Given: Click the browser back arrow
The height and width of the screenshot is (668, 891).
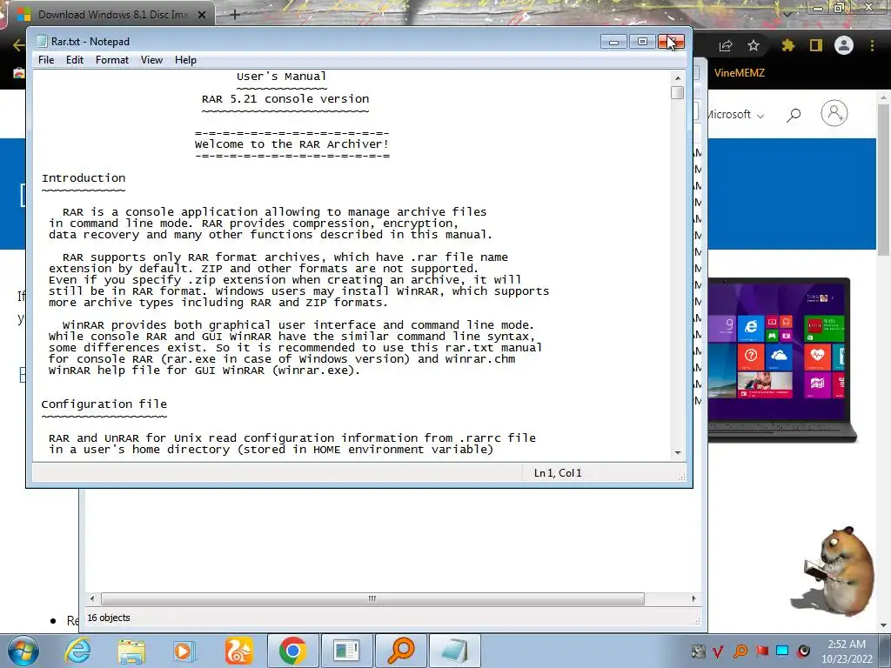Looking at the screenshot, I should 17,45.
